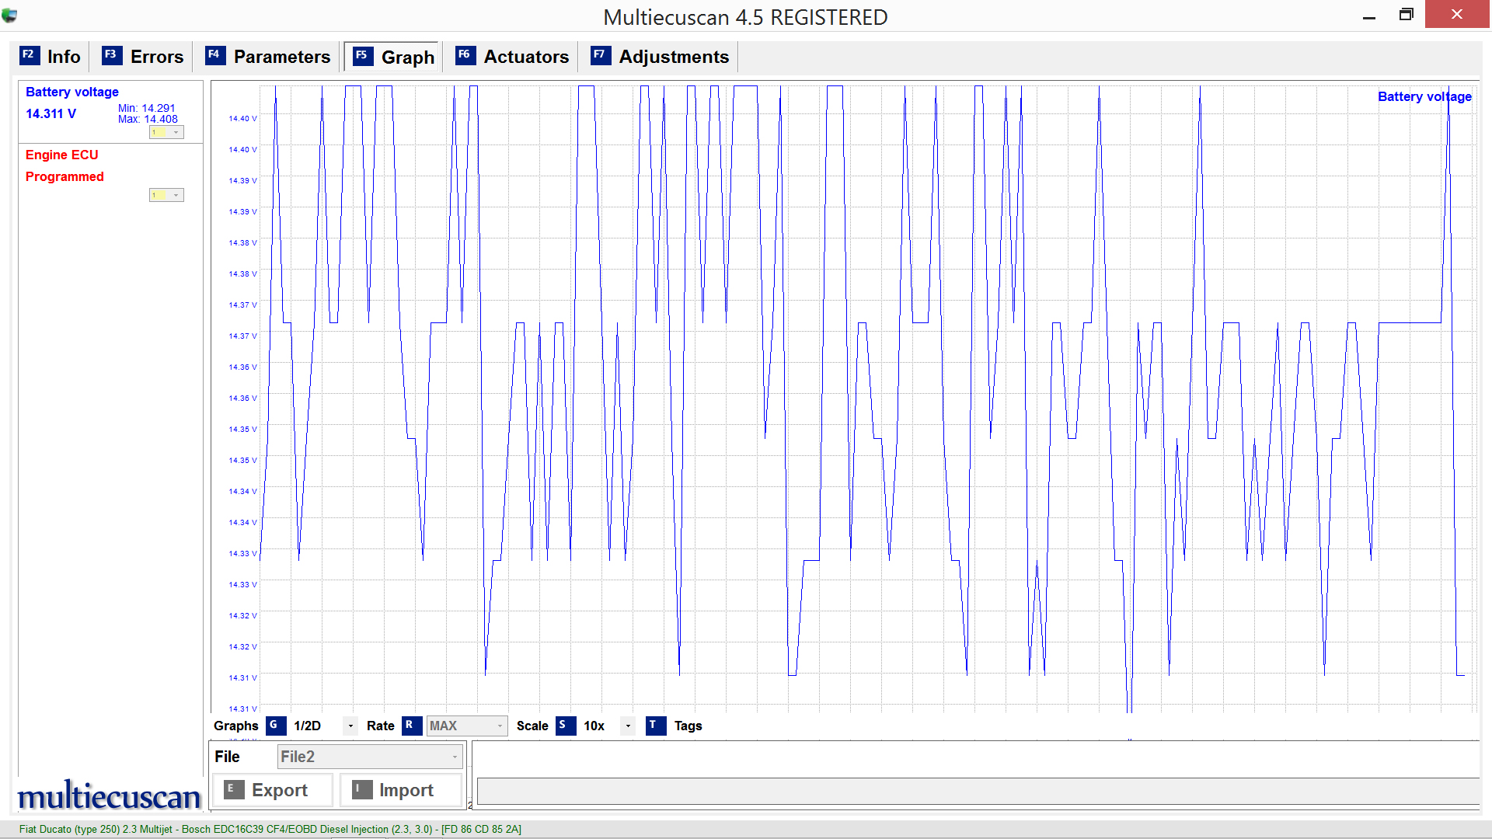Click the empty tags text field

pos(978,791)
